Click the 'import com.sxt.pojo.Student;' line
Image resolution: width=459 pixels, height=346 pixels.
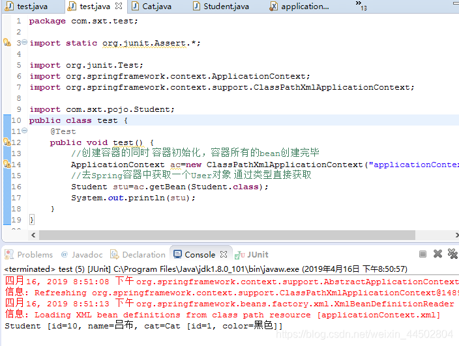(x=102, y=109)
